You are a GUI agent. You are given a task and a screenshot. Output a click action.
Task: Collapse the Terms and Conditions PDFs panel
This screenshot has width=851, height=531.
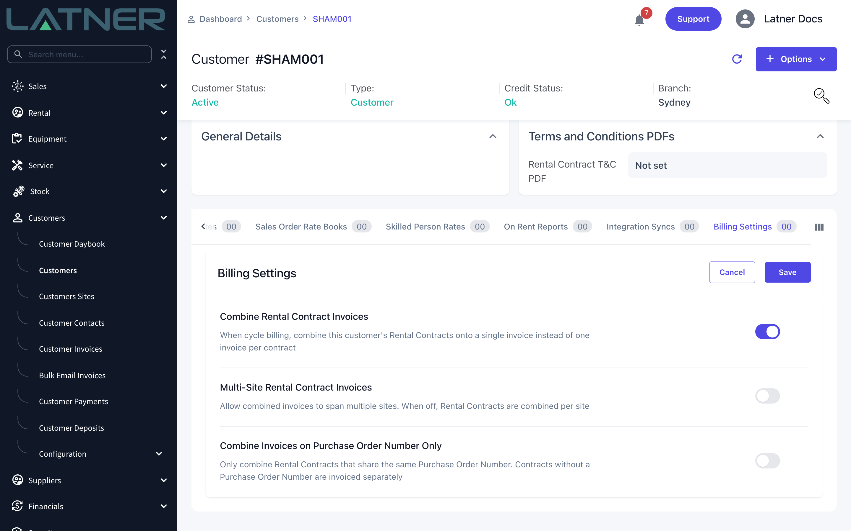pos(820,136)
